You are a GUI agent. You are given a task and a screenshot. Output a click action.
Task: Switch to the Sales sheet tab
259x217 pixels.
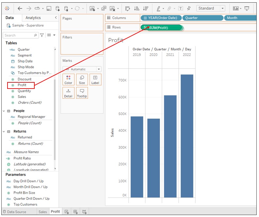pos(43,212)
